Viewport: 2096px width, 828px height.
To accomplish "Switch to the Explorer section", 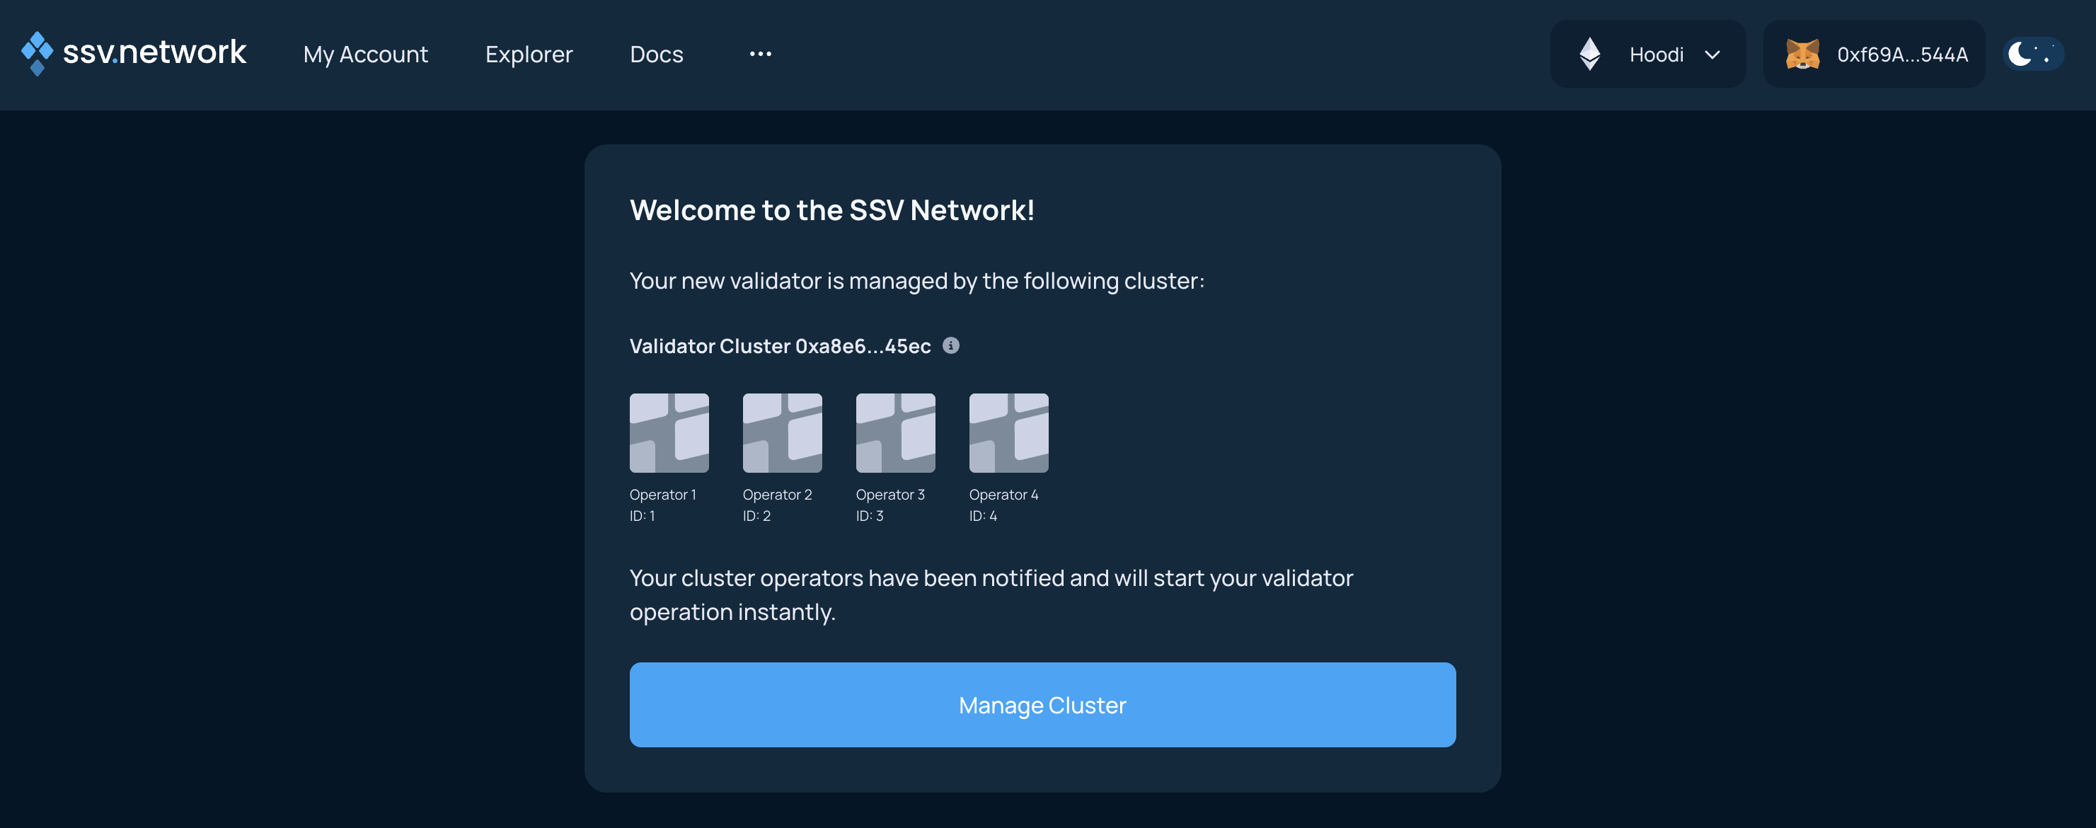I will pos(529,54).
